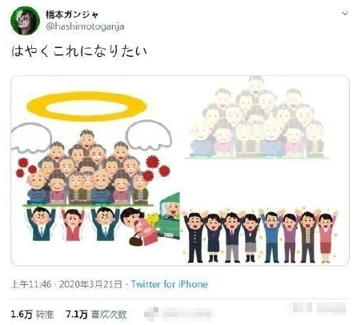Open the tweet options chevron menu
The width and height of the screenshot is (357, 325).
[345, 13]
